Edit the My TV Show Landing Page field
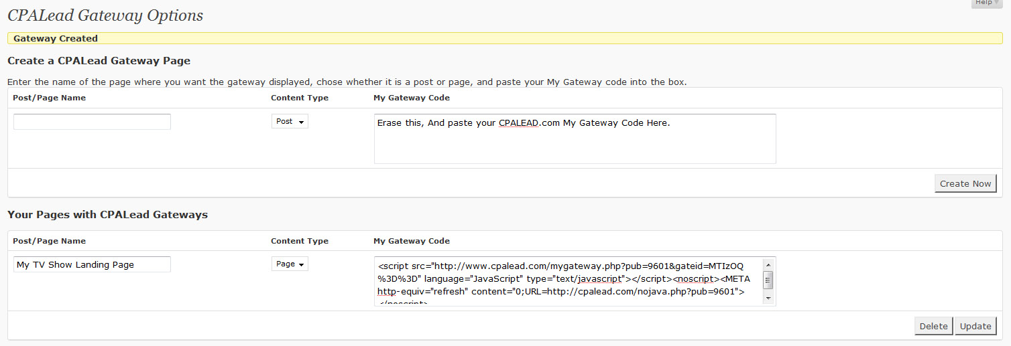This screenshot has height=346, width=1011. point(92,264)
